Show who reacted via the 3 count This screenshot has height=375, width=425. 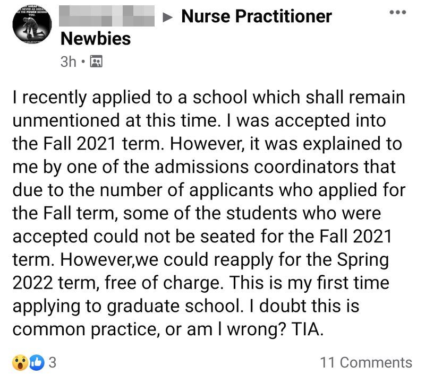coord(52,363)
